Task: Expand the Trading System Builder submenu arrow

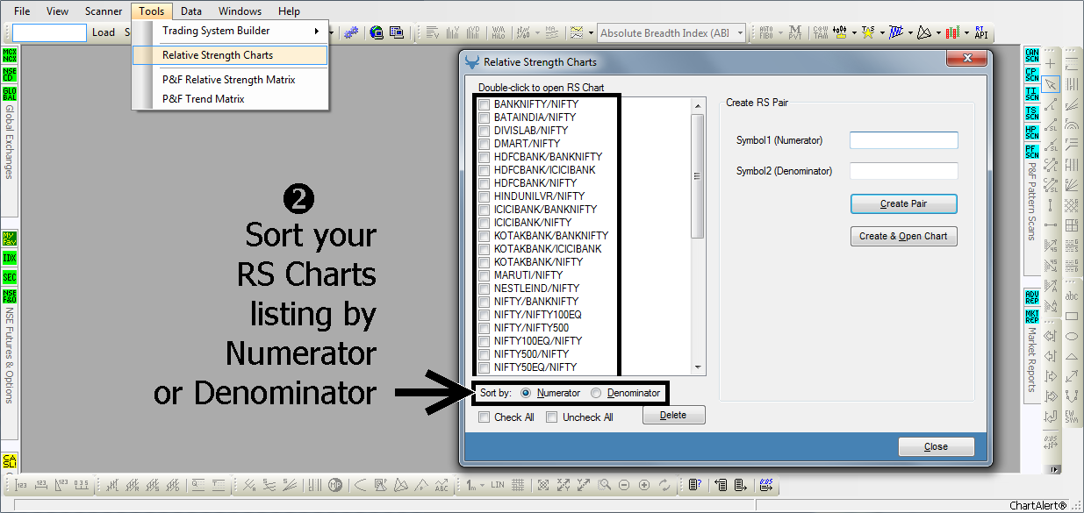Action: [317, 32]
